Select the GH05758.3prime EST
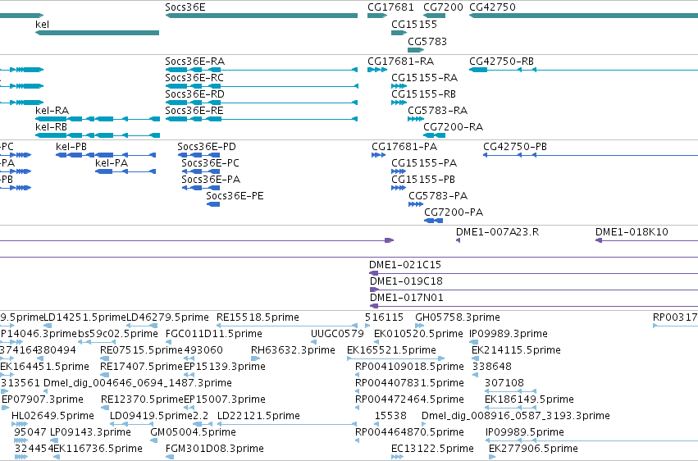The width and height of the screenshot is (698, 461). pos(419,326)
